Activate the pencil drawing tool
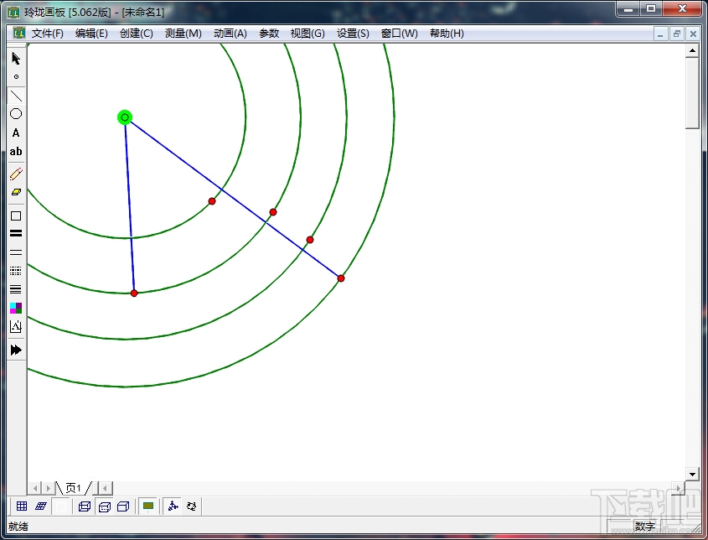This screenshot has width=708, height=540. [16, 174]
